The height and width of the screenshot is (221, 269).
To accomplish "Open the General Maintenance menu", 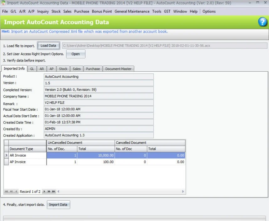I will point(132,11).
